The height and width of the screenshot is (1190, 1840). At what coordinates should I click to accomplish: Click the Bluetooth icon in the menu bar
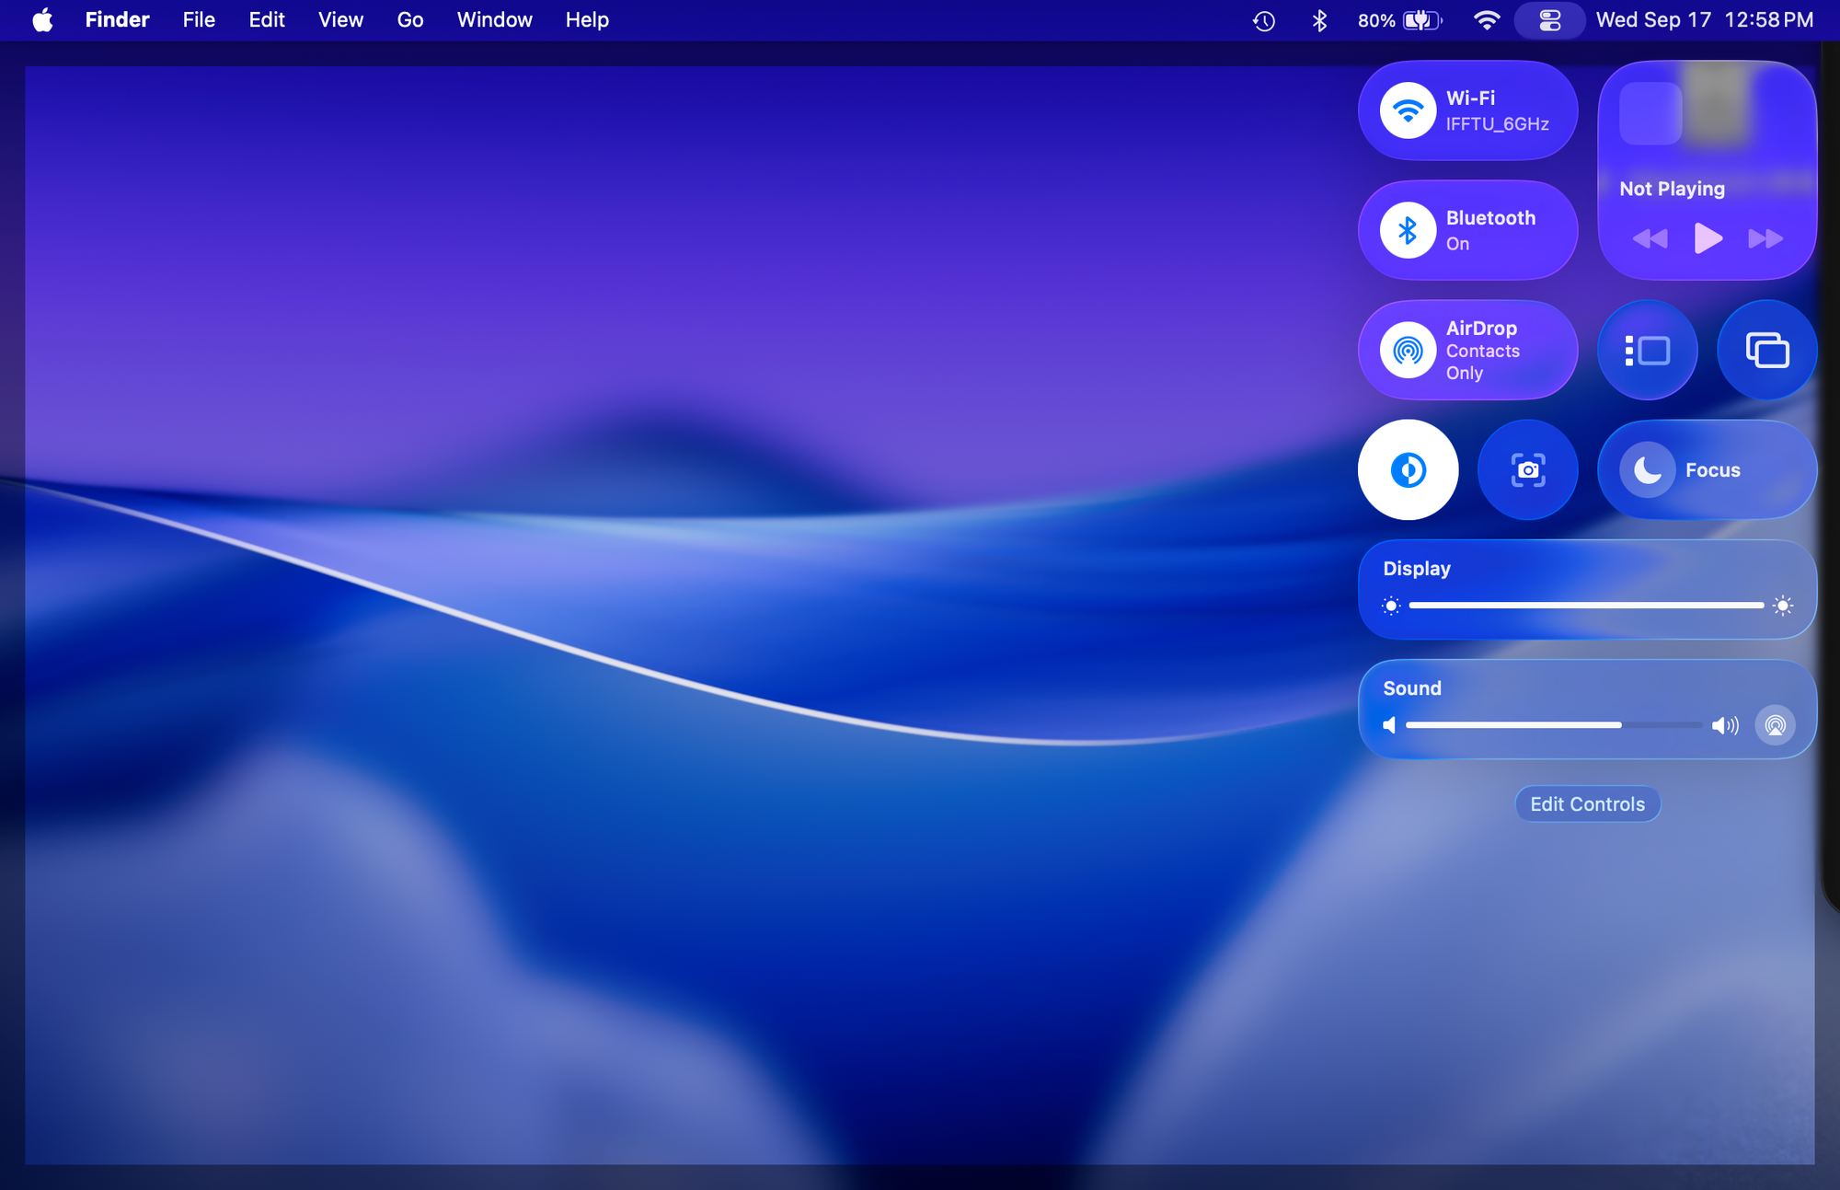(x=1320, y=19)
